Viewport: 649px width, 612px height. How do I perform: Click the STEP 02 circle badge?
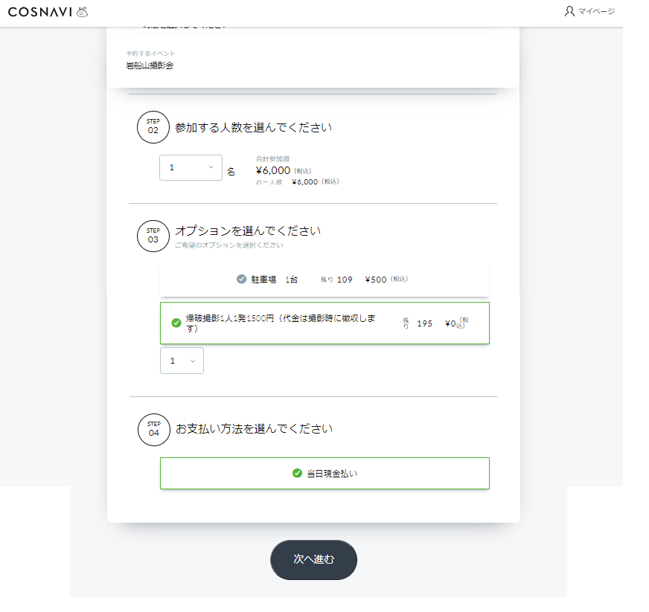coord(153,127)
